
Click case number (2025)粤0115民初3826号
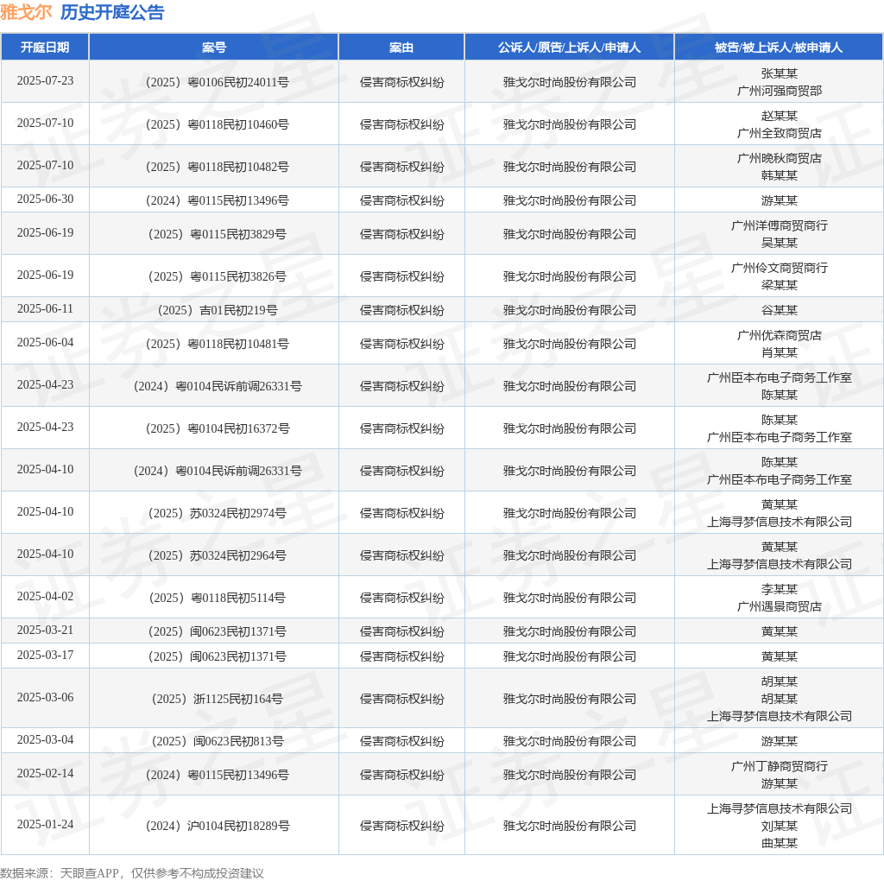click(214, 276)
